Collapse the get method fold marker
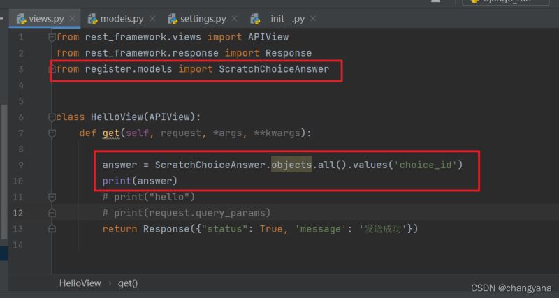559x298 pixels. [x=52, y=133]
